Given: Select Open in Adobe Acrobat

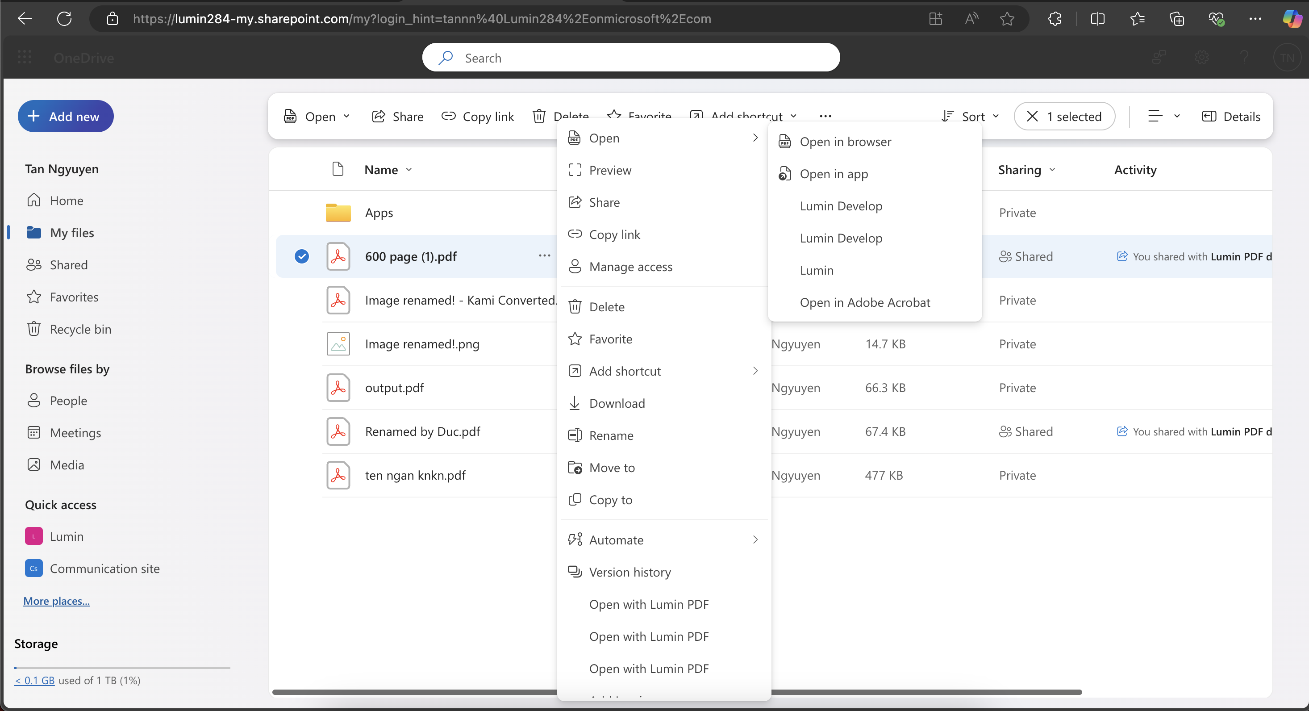Looking at the screenshot, I should pyautogui.click(x=875, y=302).
